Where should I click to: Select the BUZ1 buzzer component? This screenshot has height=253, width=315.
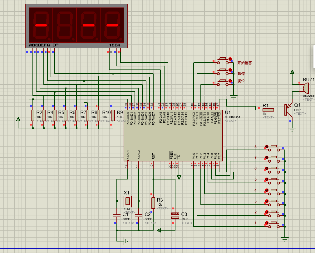coord(306,88)
